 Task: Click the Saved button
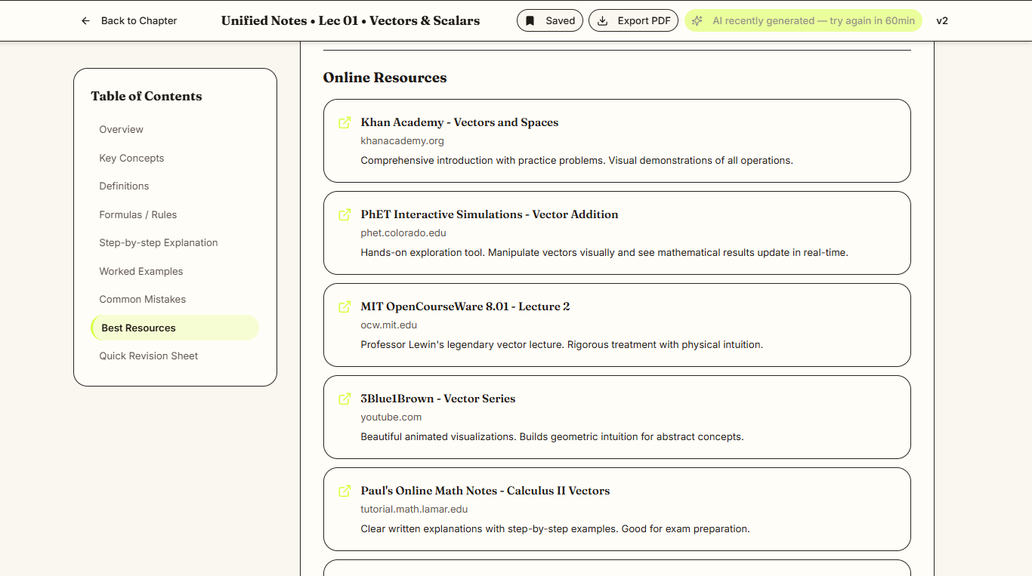[x=550, y=21]
